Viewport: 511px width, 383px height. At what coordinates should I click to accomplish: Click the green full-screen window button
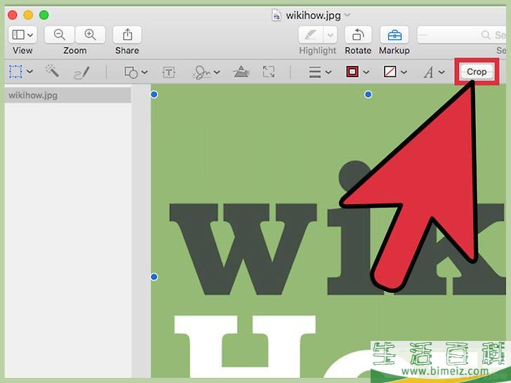[44, 15]
